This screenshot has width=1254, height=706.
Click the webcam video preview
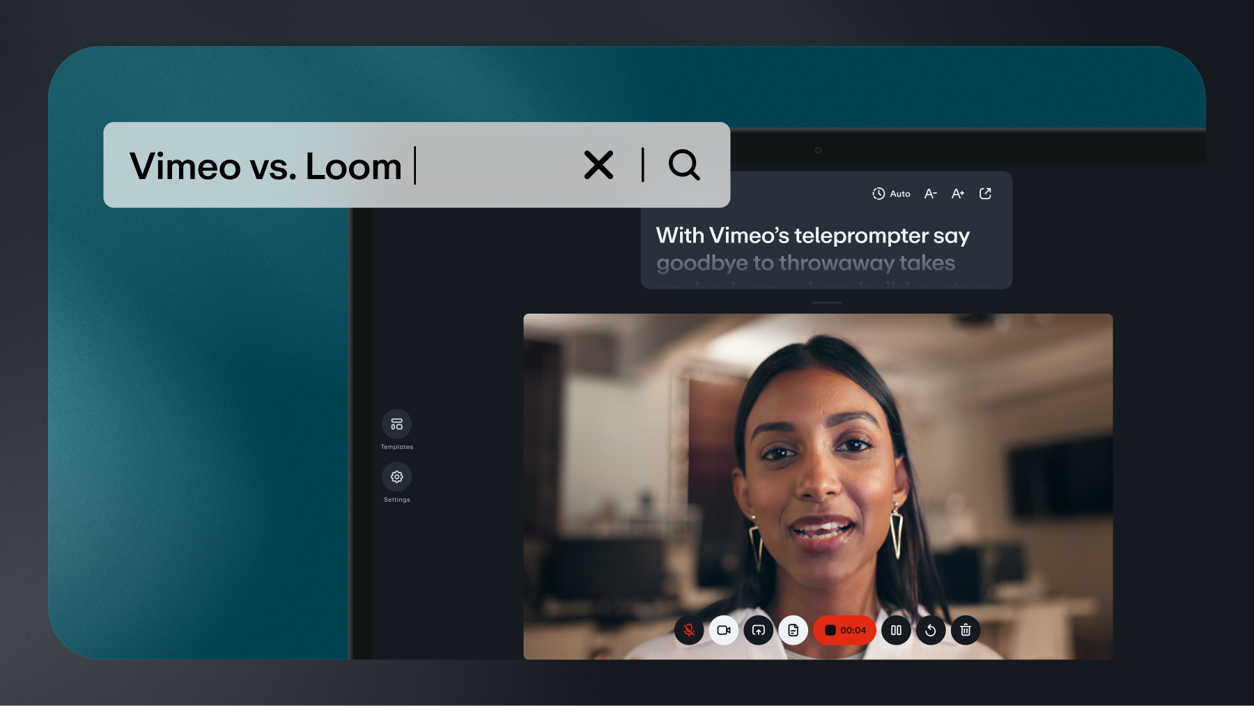pyautogui.click(x=818, y=486)
